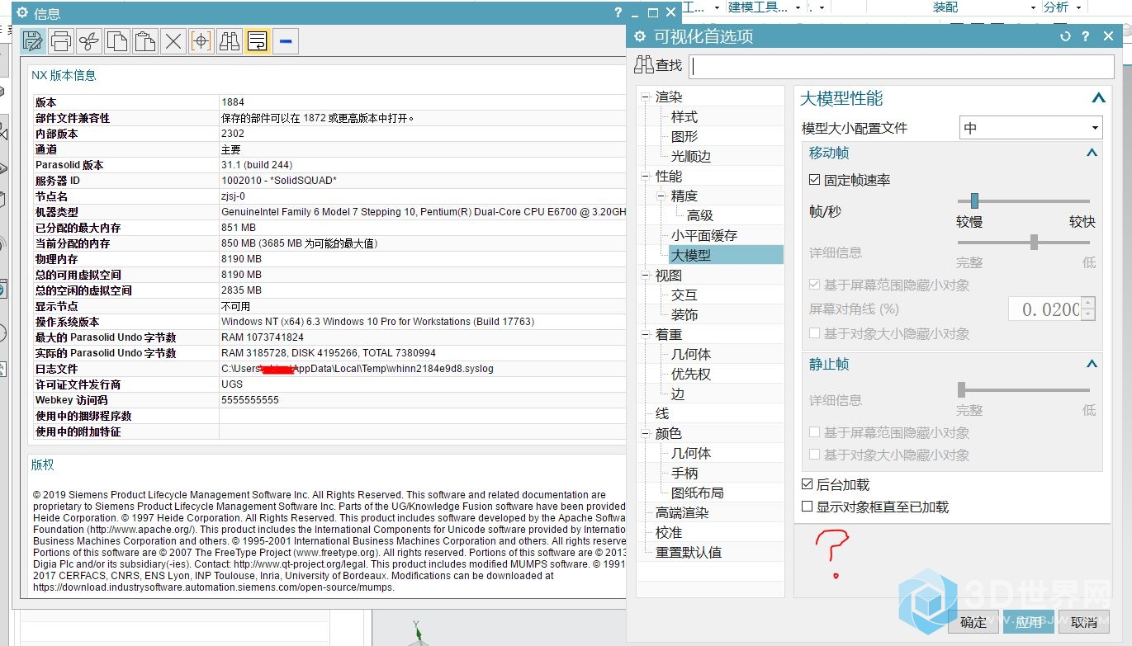
Task: Click the 查找 search input field
Action: tap(902, 66)
